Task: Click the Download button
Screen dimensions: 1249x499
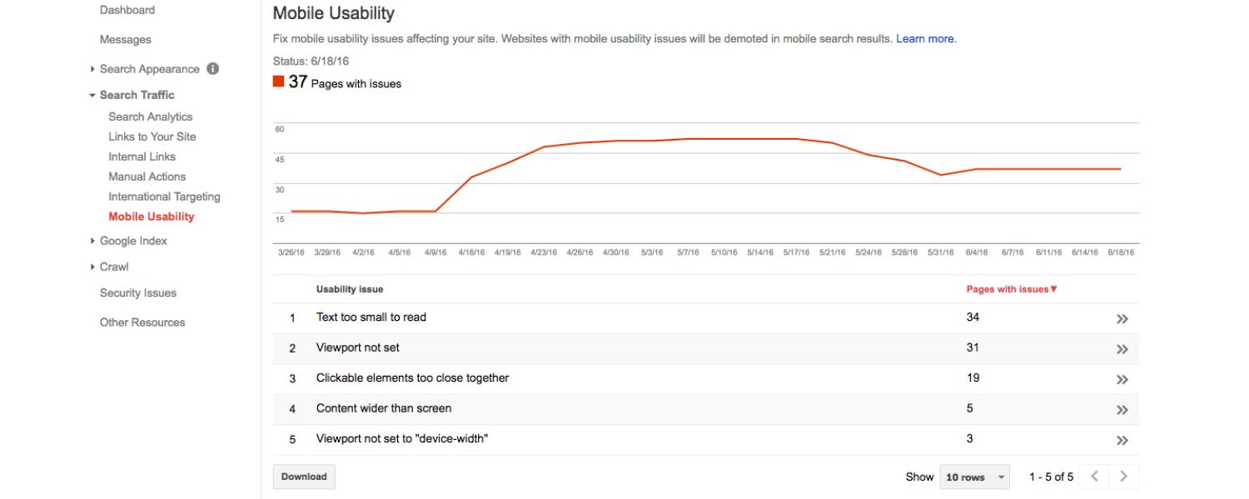Action: 303,476
